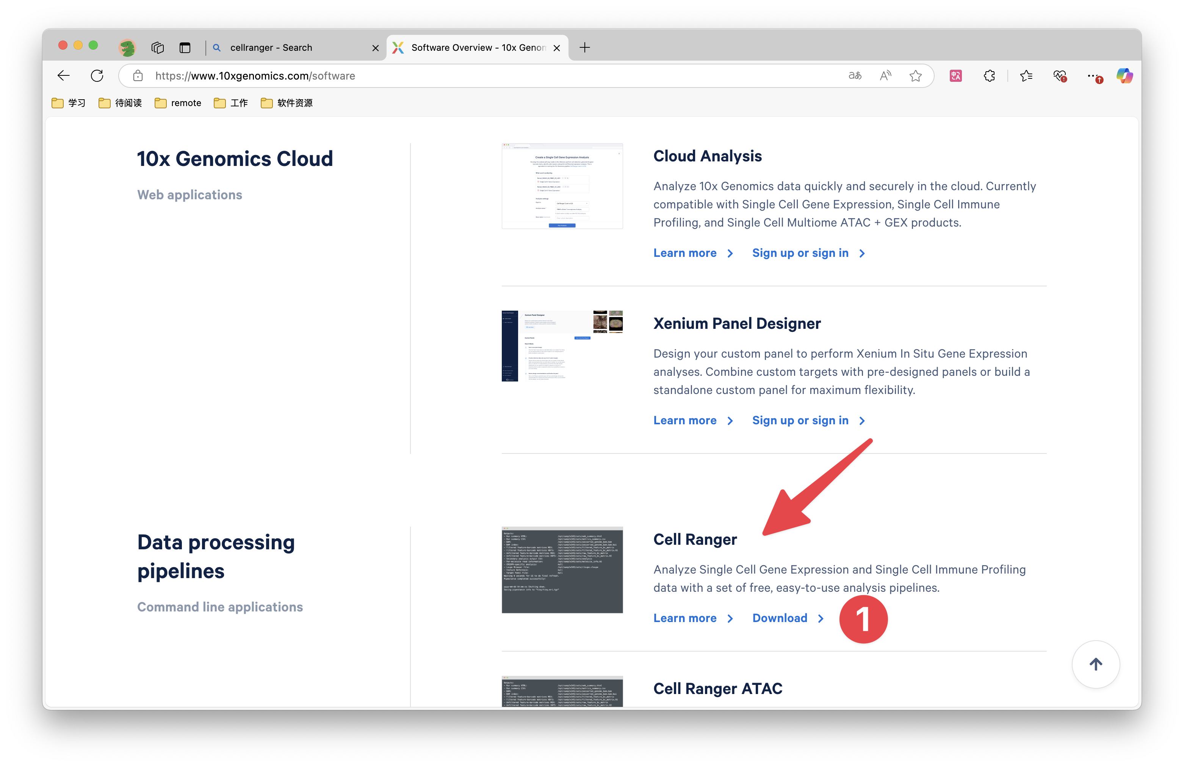
Task: Open the remote bookmarks folder
Action: point(178,103)
